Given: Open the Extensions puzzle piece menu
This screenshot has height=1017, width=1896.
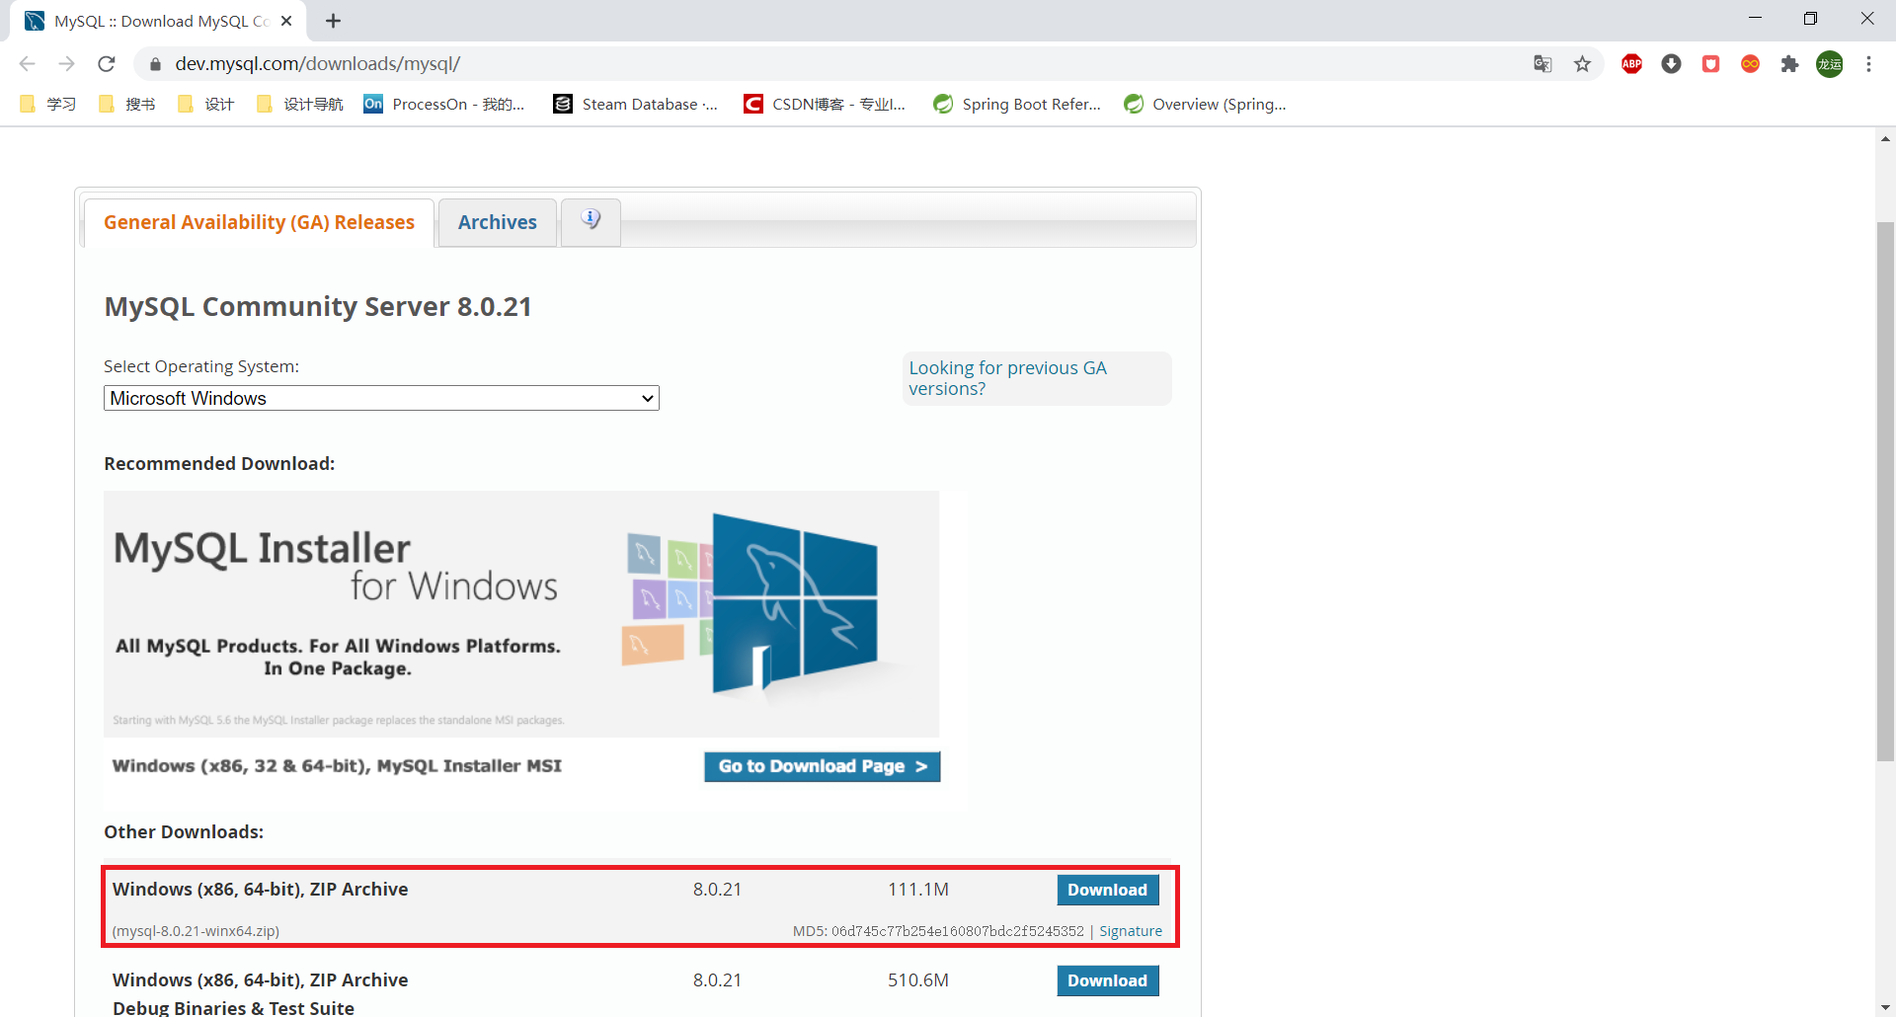Looking at the screenshot, I should (1789, 64).
